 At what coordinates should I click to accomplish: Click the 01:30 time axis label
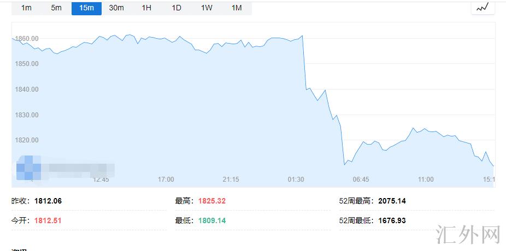[296, 179]
